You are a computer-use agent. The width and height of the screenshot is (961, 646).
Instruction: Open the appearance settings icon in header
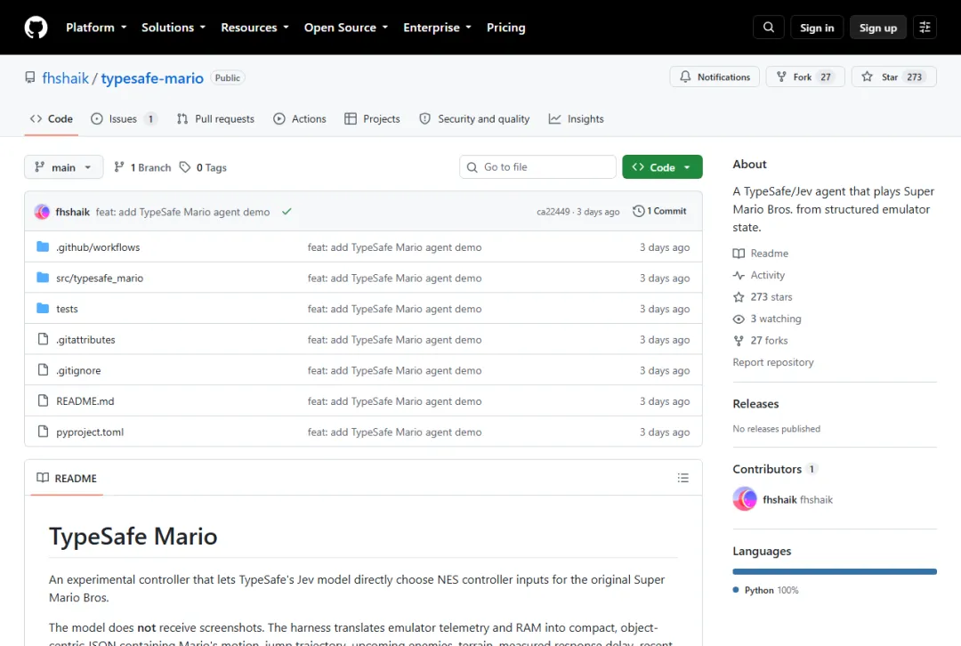click(925, 28)
